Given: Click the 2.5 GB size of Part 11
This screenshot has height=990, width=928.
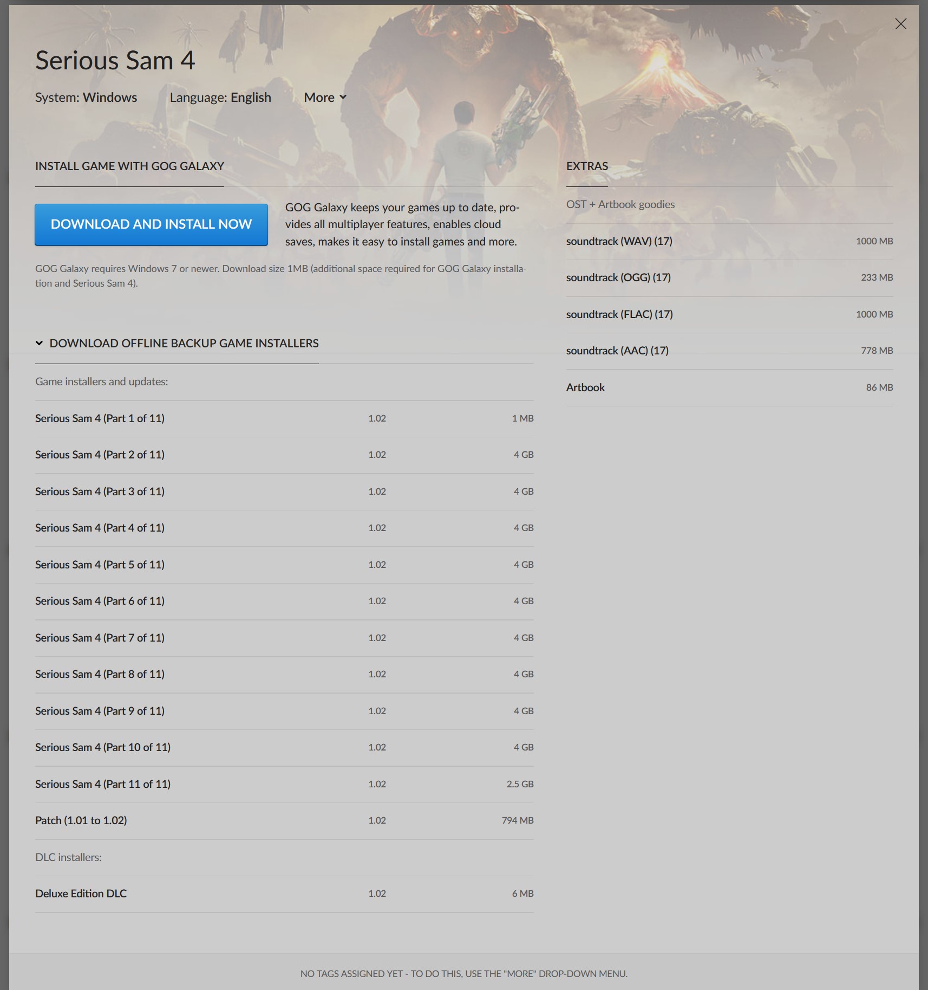Looking at the screenshot, I should (x=520, y=784).
